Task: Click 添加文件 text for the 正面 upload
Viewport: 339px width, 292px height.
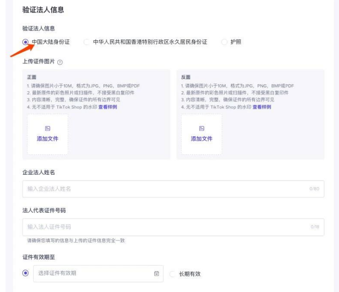Action: [48, 139]
